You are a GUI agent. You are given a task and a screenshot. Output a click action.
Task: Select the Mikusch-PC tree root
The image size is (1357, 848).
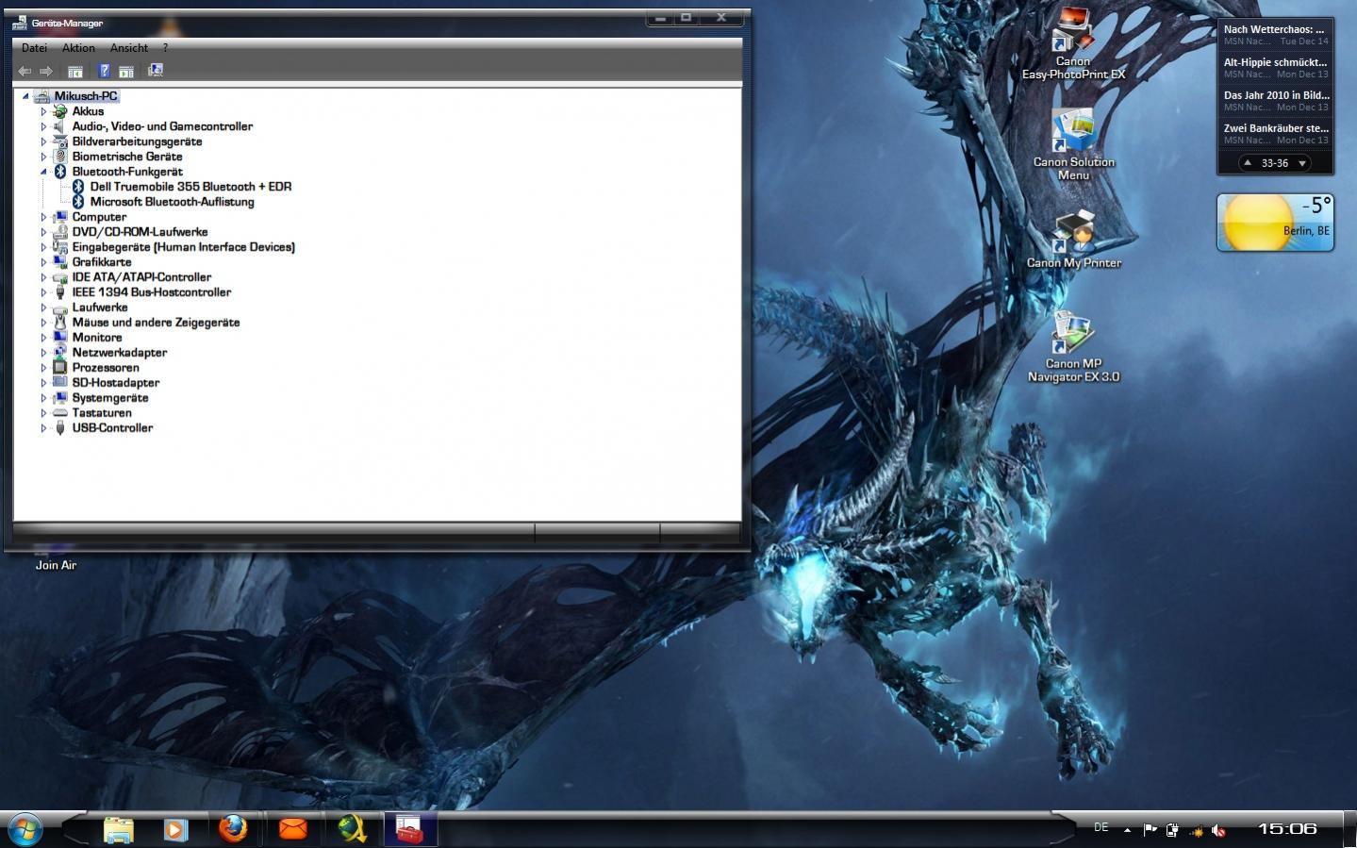point(86,96)
